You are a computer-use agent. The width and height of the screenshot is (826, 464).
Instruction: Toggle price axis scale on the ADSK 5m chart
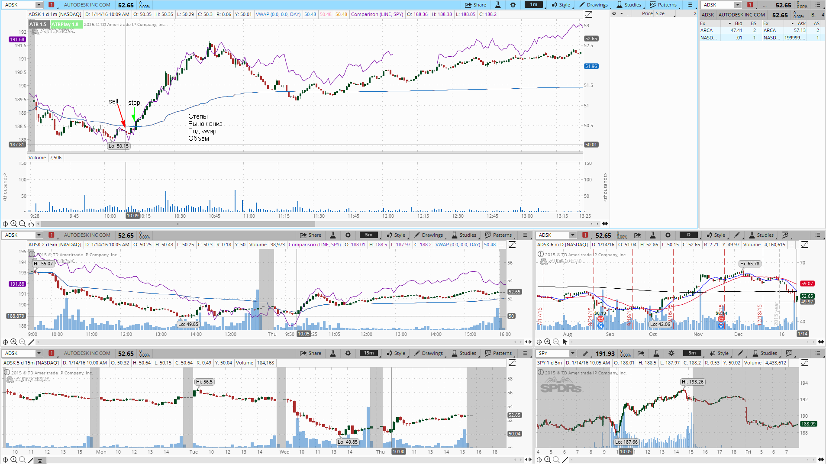click(512, 245)
